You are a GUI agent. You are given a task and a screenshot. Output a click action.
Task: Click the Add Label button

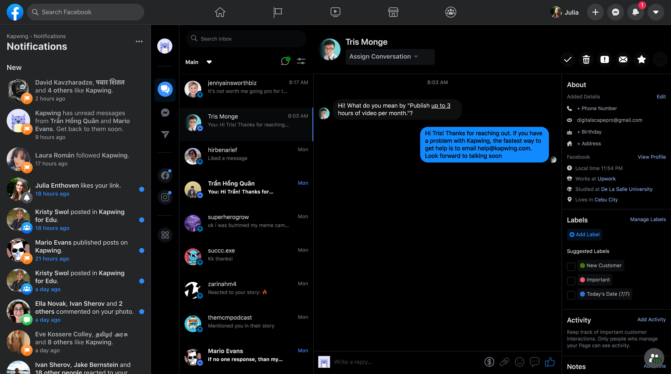(x=584, y=235)
